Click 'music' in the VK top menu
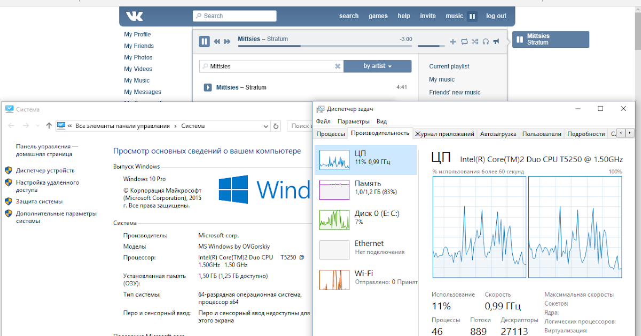The height and width of the screenshot is (336, 641). pyautogui.click(x=455, y=16)
